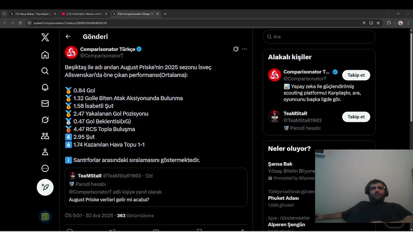413x232 pixels.
Task: Follow Comparisonator Türkçe with Takip et
Action: click(x=356, y=75)
